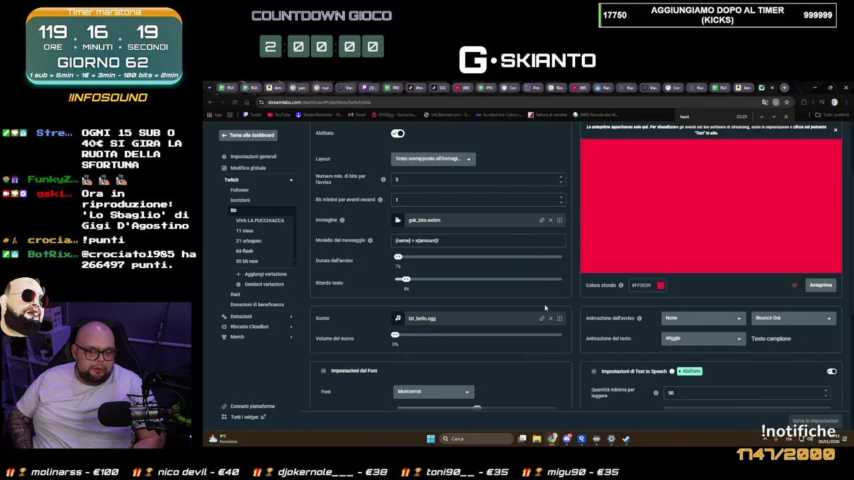Open Steam from the taskbar

pyautogui.click(x=626, y=439)
